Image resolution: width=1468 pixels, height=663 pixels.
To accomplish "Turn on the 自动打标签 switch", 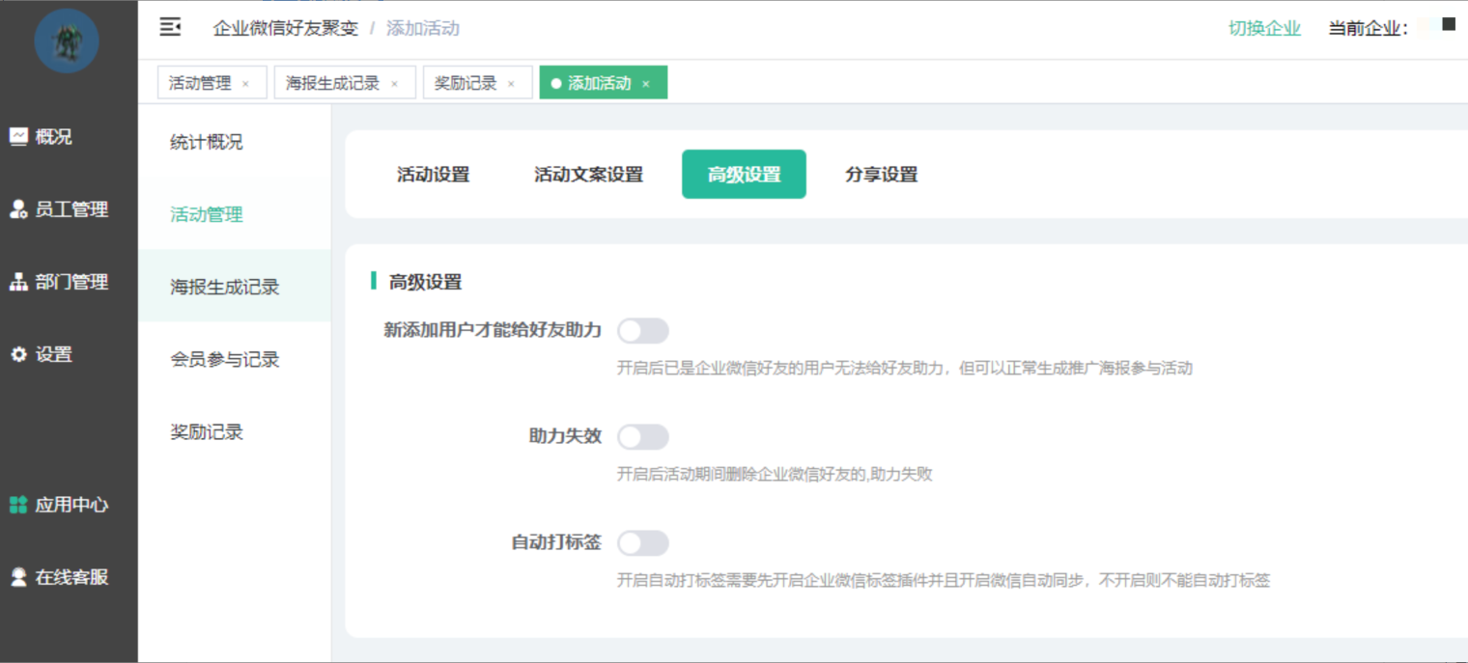I will (643, 543).
